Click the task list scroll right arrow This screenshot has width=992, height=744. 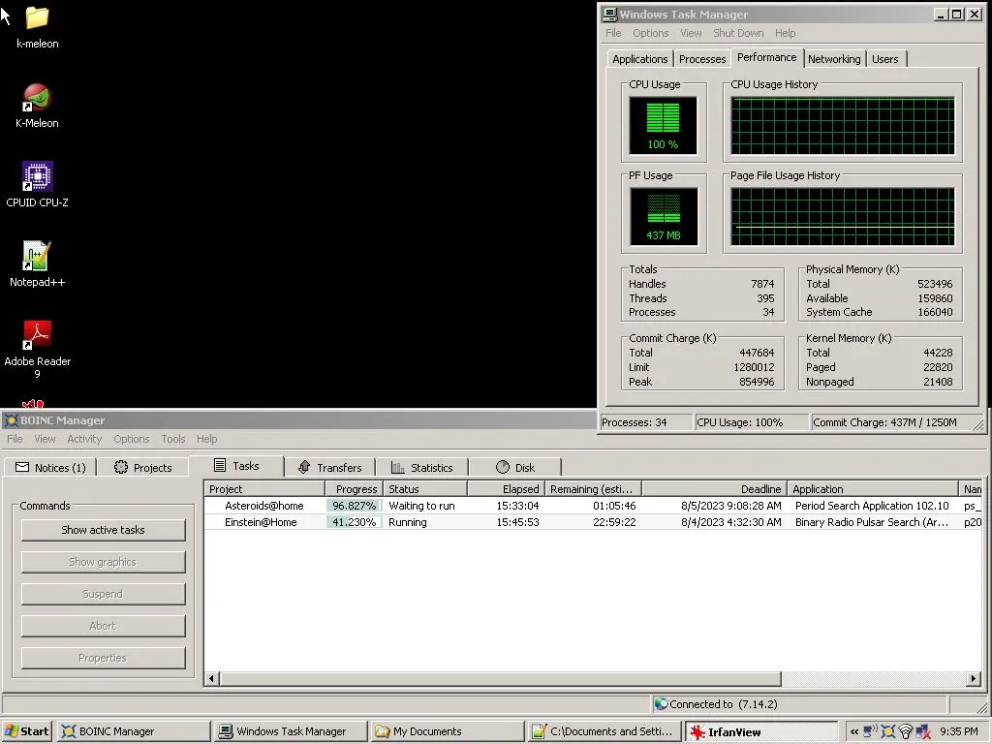974,679
